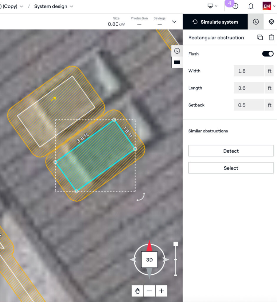Click the rotate handle arrow near obstruction
Viewport: 277px width, 302px height.
click(x=140, y=197)
